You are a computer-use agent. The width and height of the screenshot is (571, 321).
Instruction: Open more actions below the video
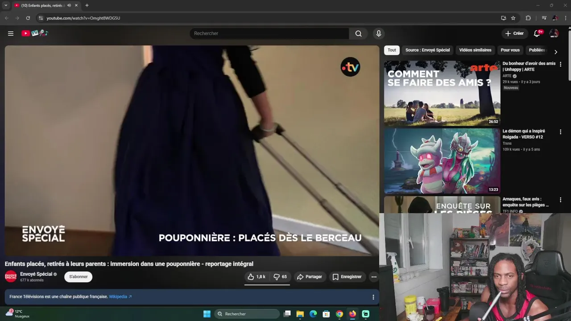(x=374, y=277)
